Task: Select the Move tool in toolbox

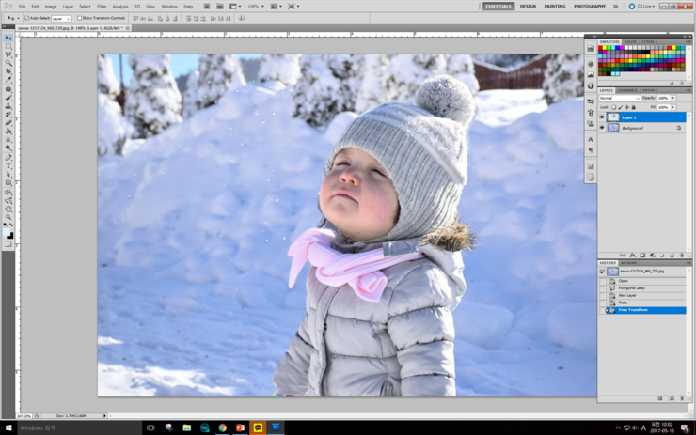Action: (9, 37)
